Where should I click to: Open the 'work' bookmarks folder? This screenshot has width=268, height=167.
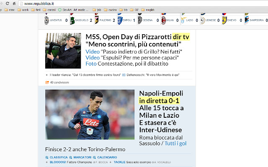pos(23,10)
